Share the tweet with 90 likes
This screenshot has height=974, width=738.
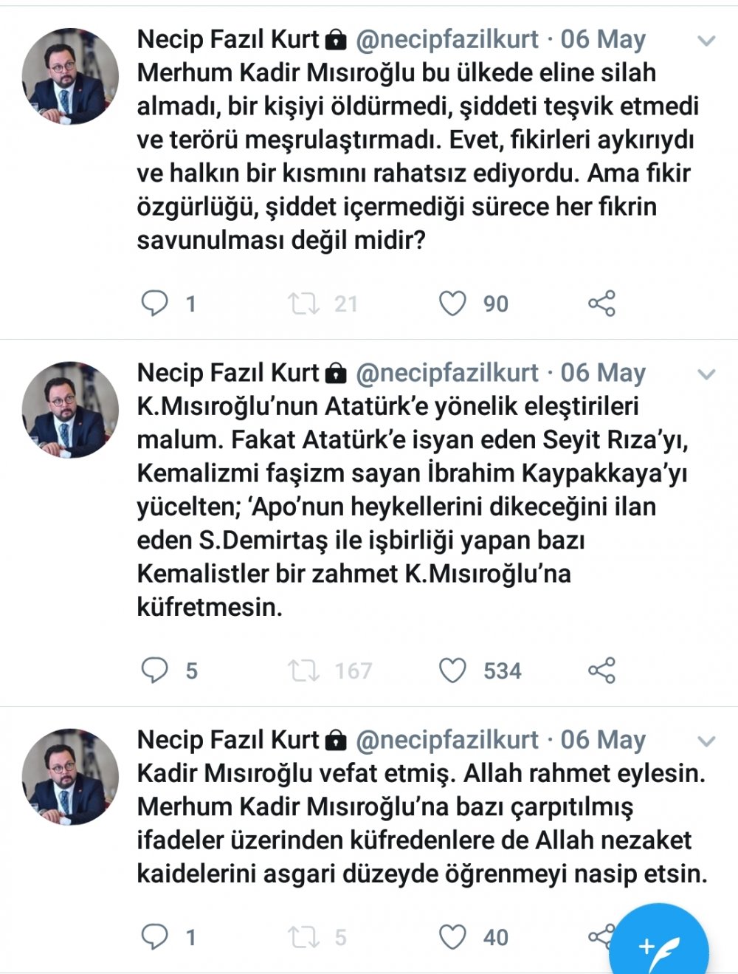tap(601, 303)
